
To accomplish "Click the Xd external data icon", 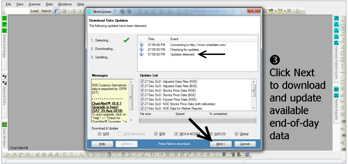I will pyautogui.click(x=5, y=83).
